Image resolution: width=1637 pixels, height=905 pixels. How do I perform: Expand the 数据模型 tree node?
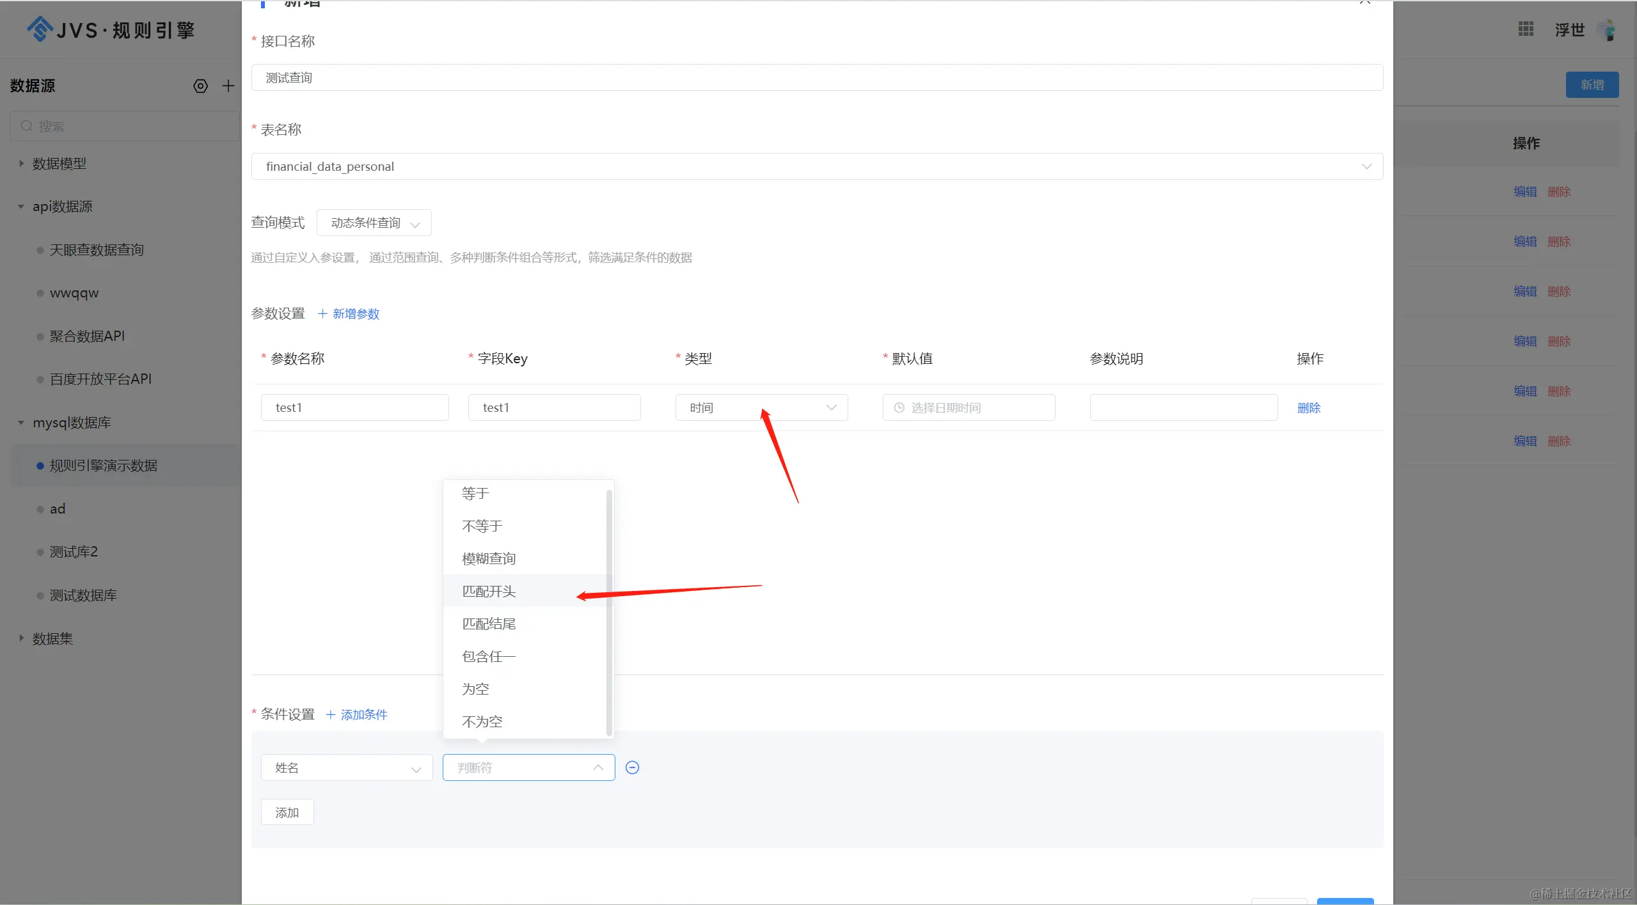point(21,164)
